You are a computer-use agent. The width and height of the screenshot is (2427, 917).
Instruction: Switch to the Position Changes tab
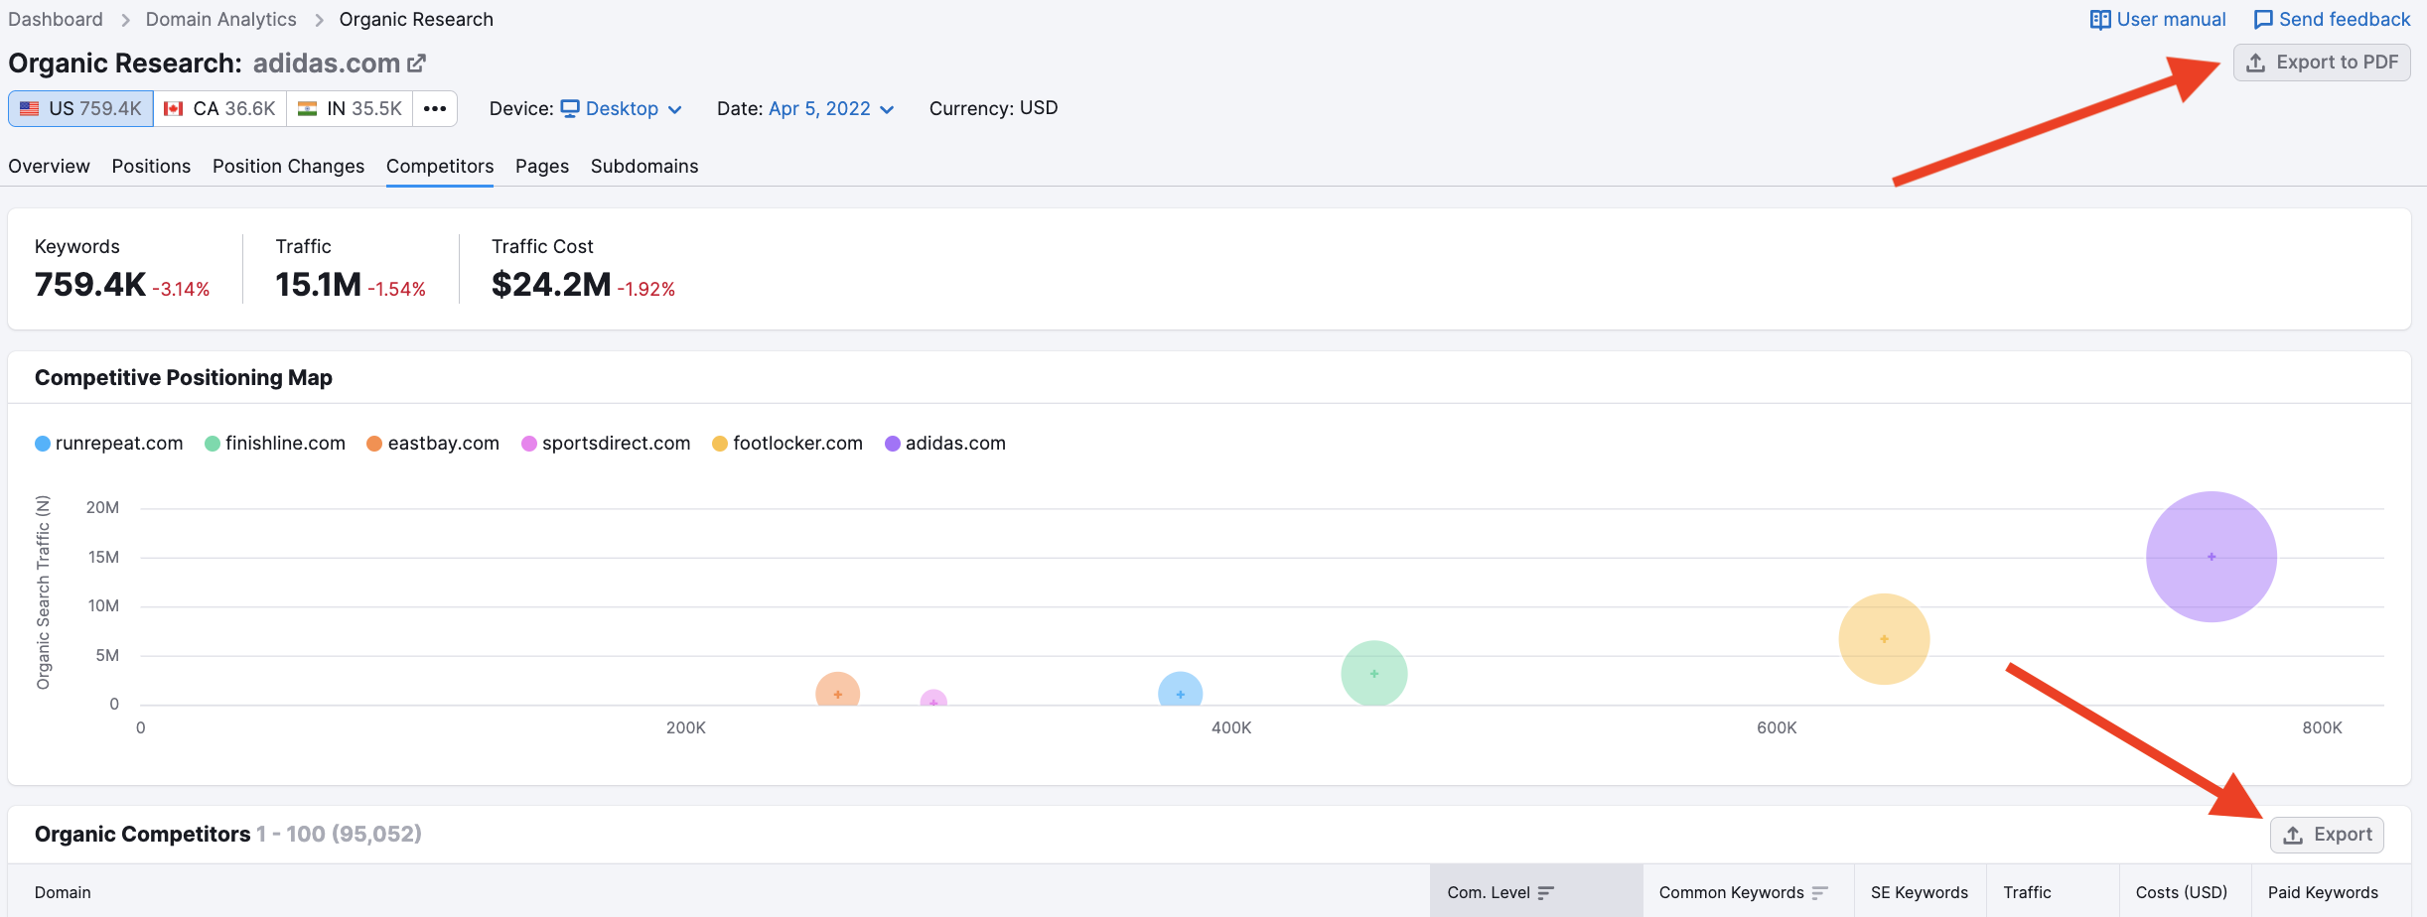pyautogui.click(x=288, y=166)
